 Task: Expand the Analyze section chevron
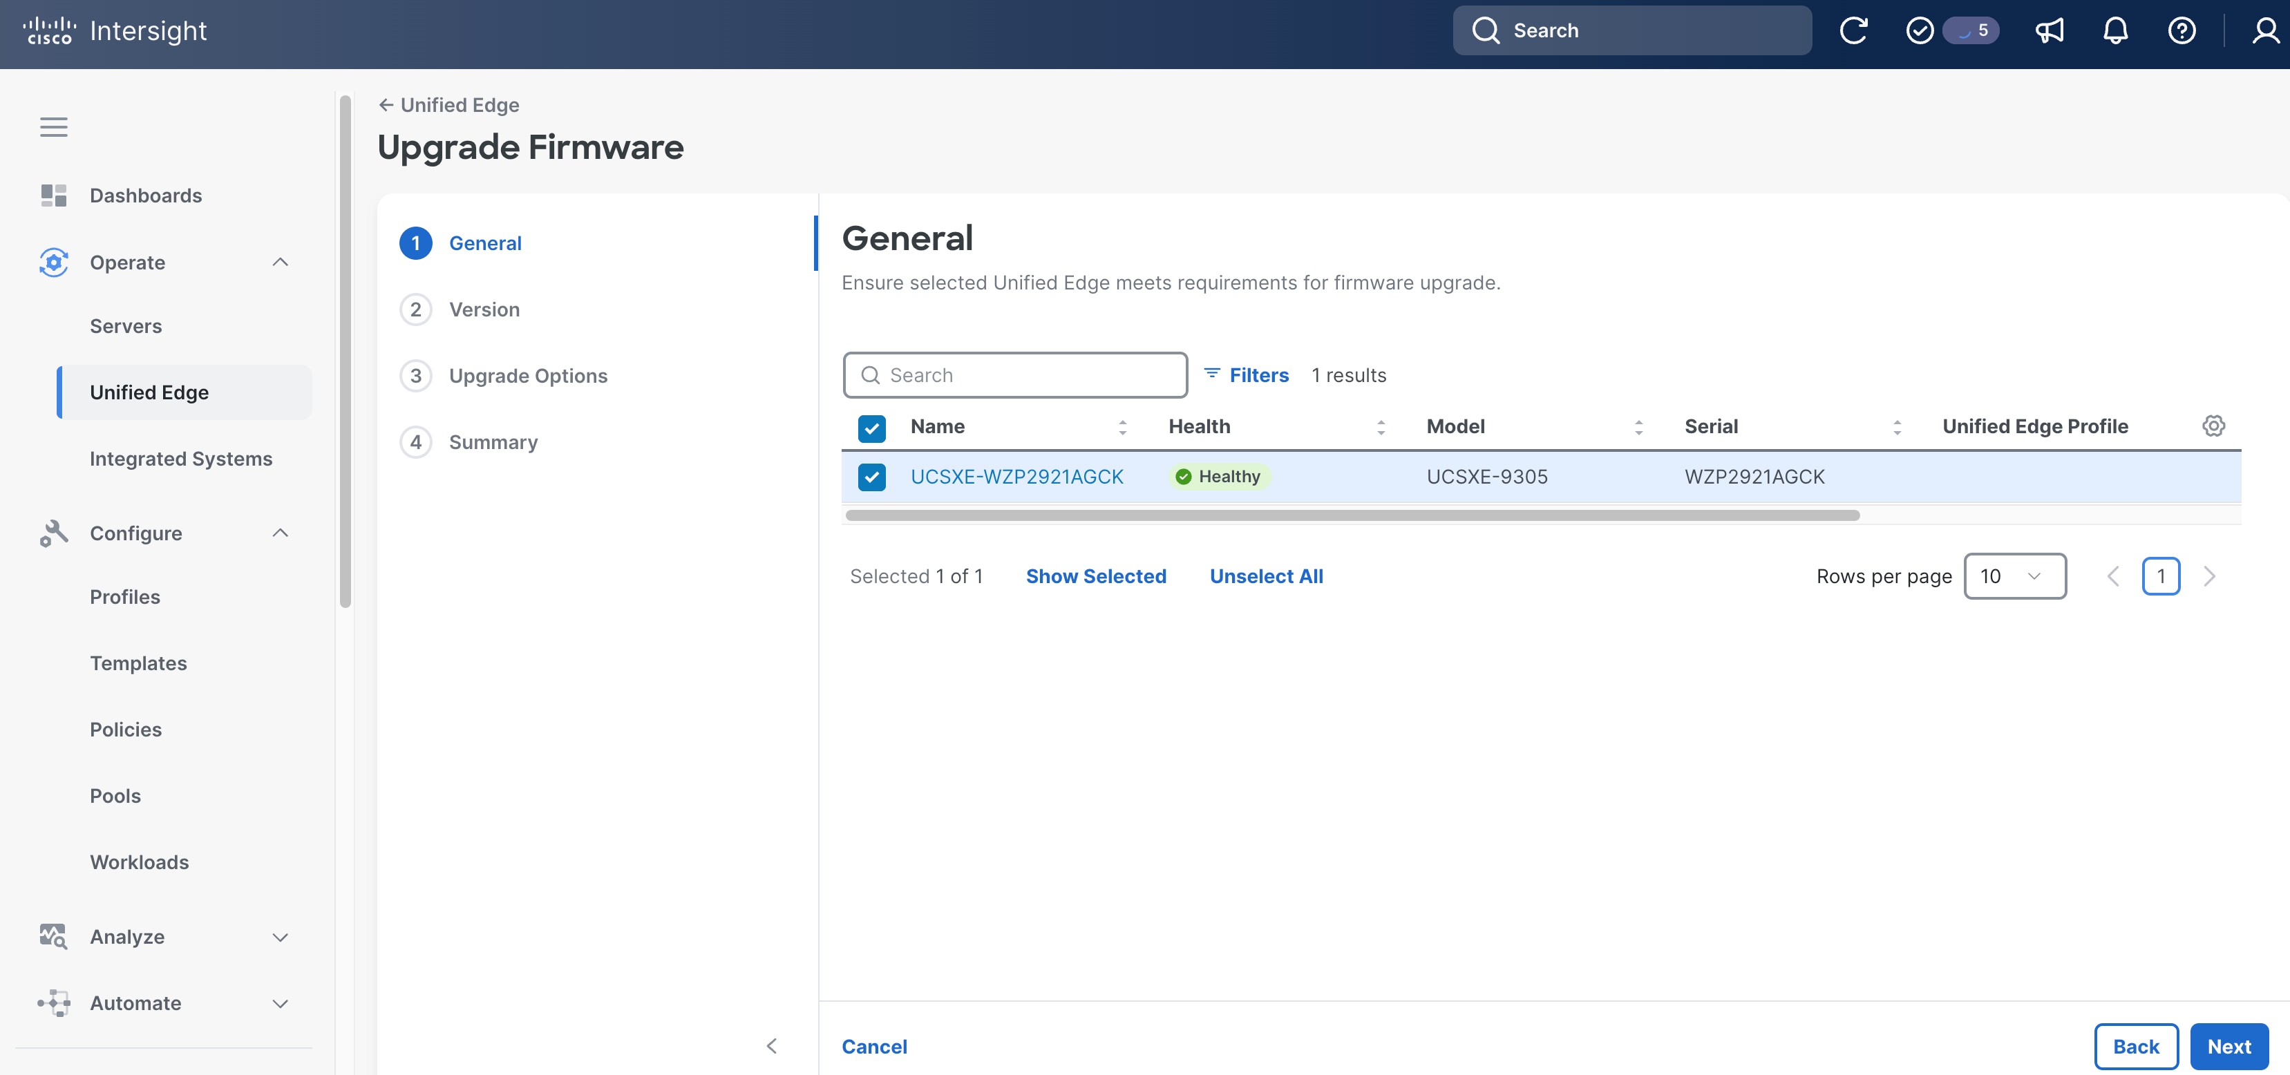click(x=280, y=938)
